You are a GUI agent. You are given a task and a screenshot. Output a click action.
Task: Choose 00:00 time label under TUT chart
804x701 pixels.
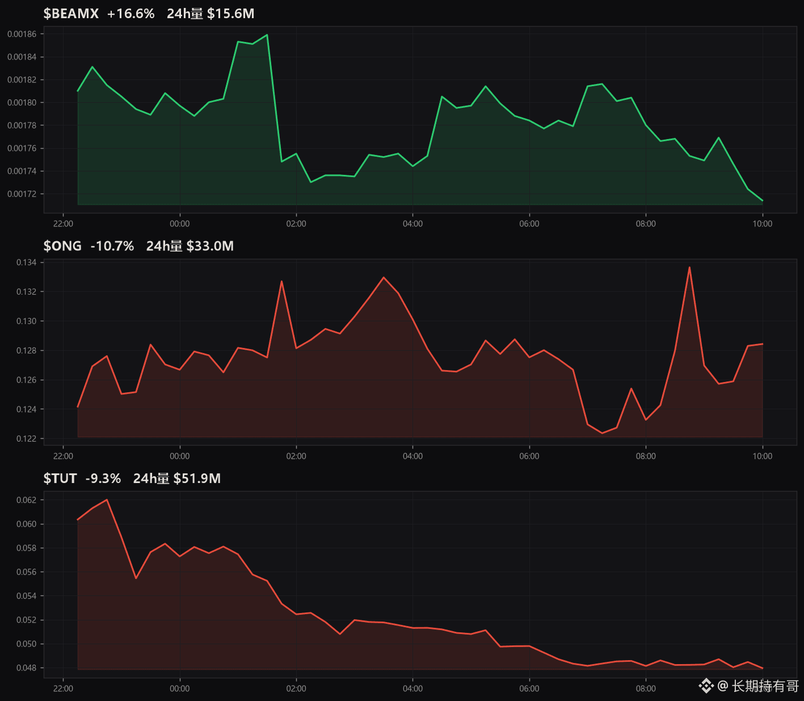(x=180, y=689)
